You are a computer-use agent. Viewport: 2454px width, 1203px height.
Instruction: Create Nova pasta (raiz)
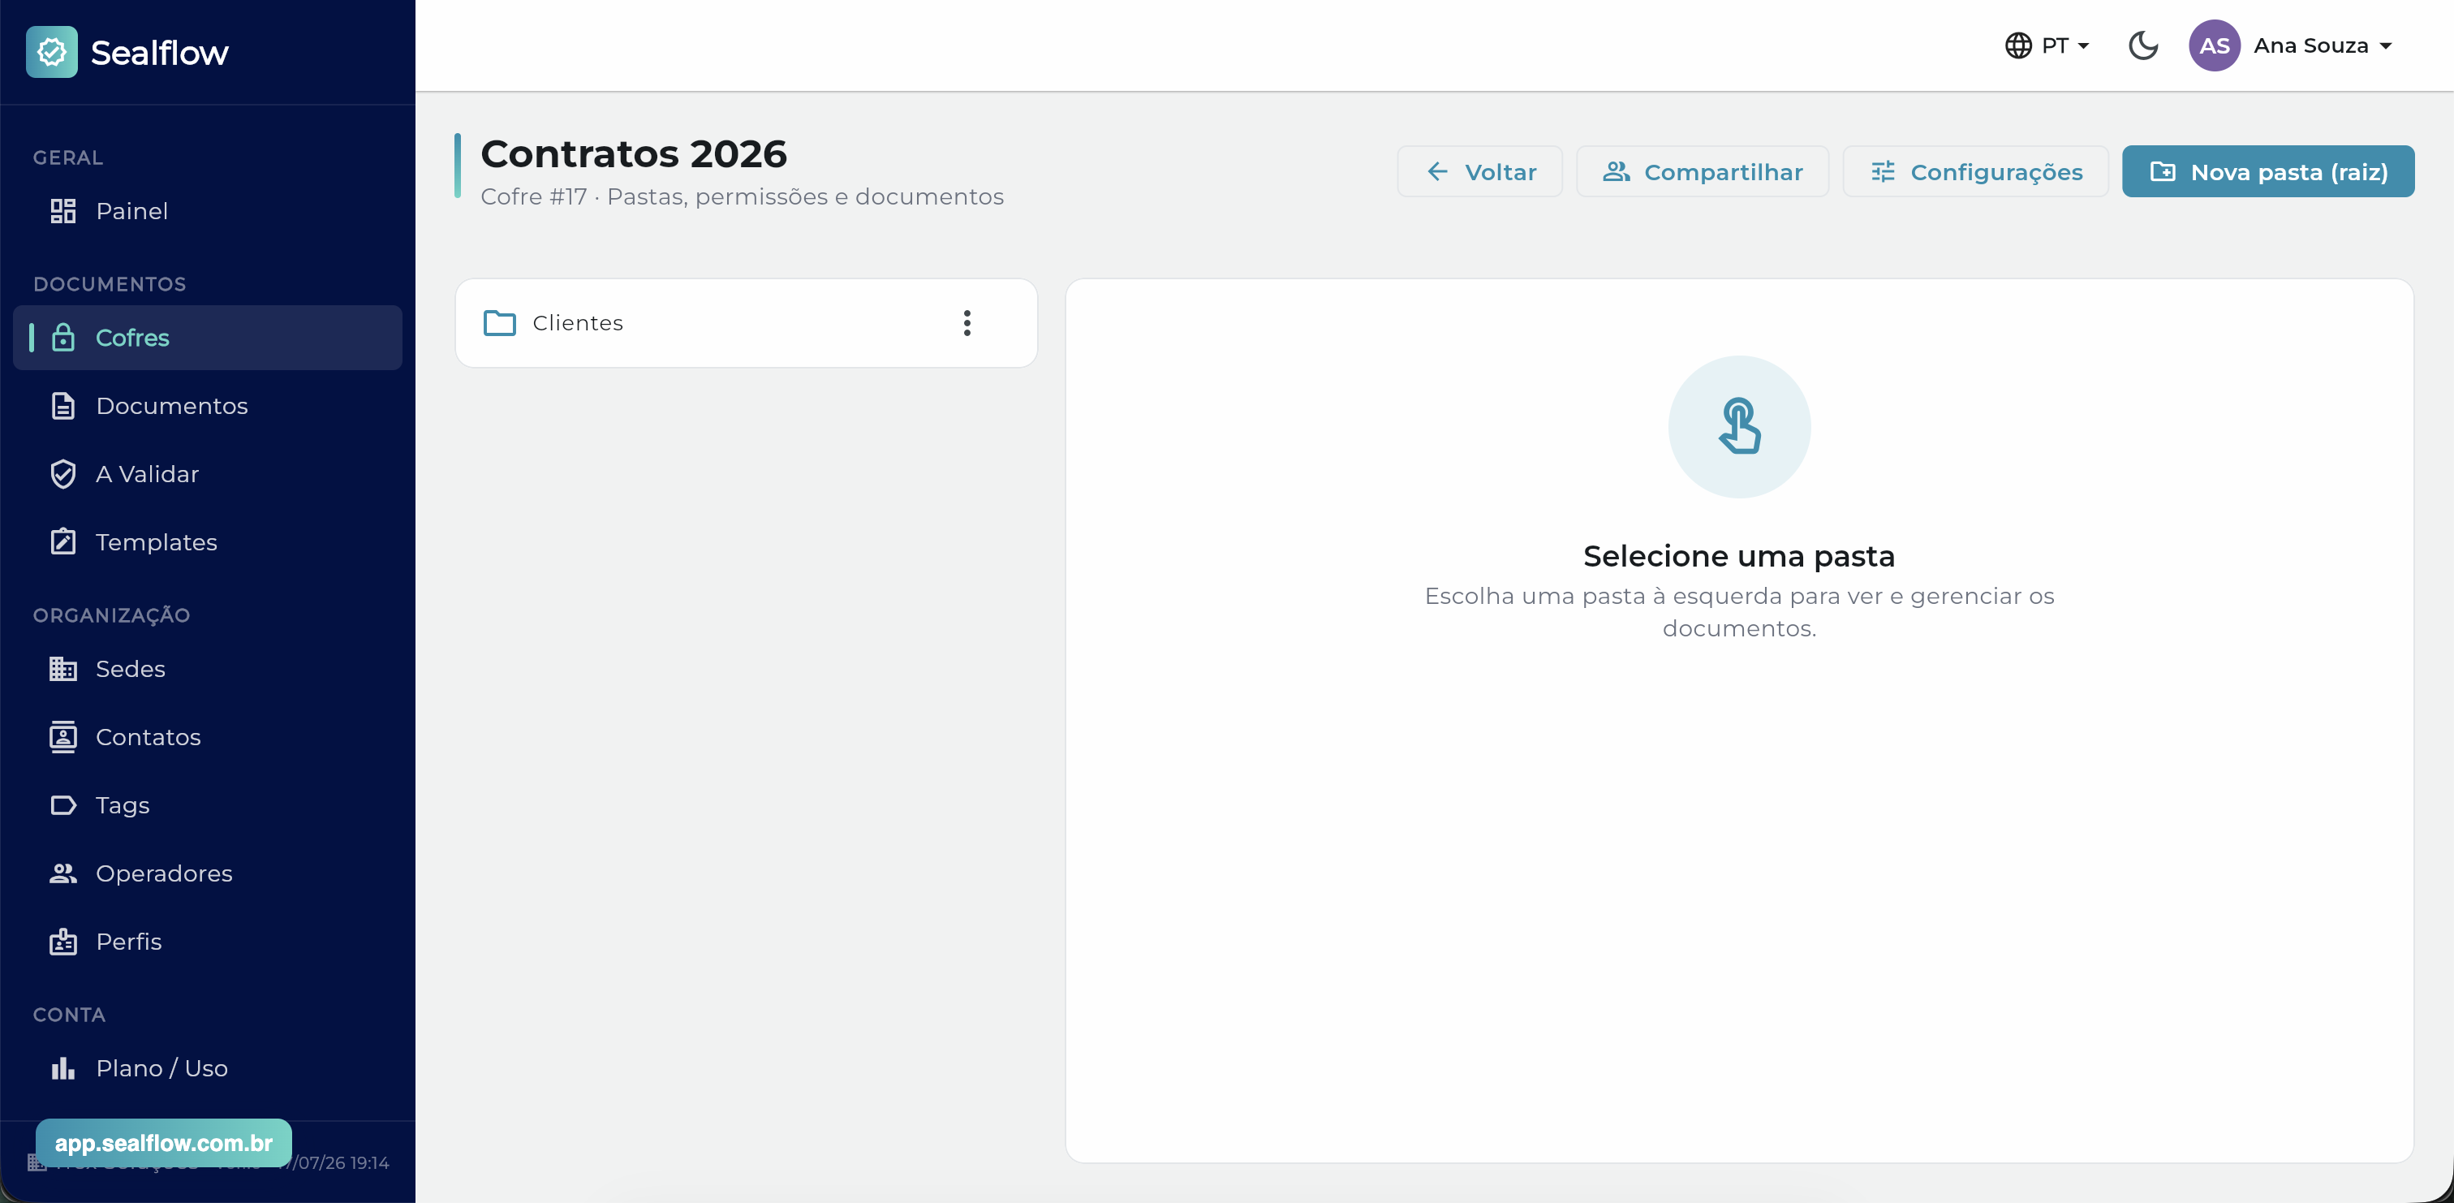tap(2268, 171)
